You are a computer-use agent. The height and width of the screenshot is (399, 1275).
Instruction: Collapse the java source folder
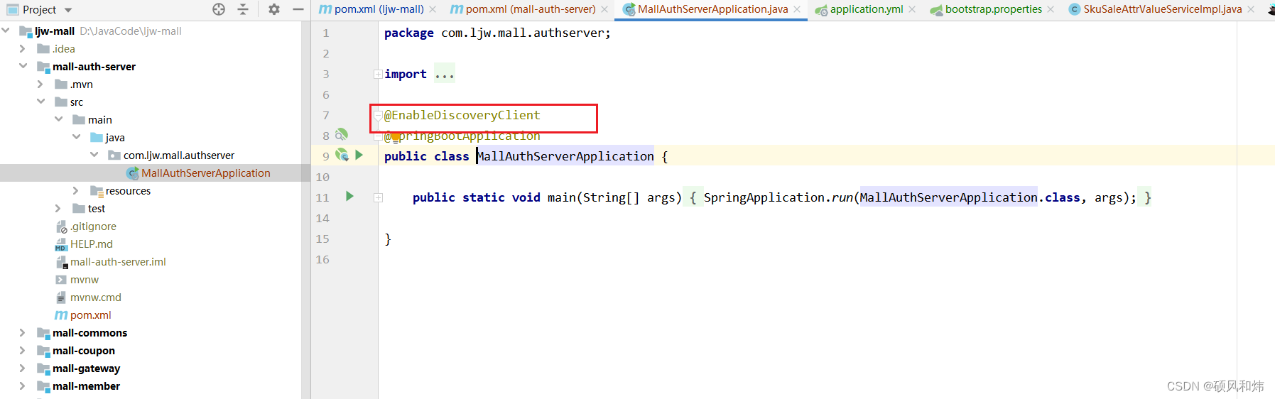[x=76, y=137]
